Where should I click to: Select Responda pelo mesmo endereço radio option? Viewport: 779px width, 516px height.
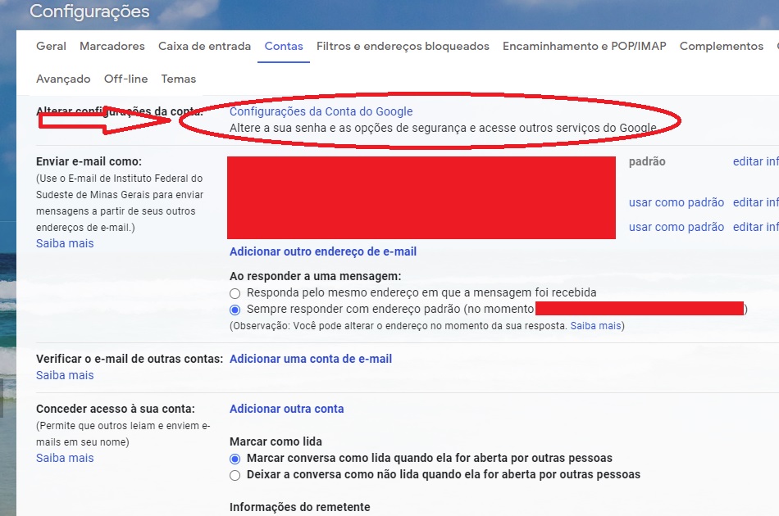tap(235, 293)
